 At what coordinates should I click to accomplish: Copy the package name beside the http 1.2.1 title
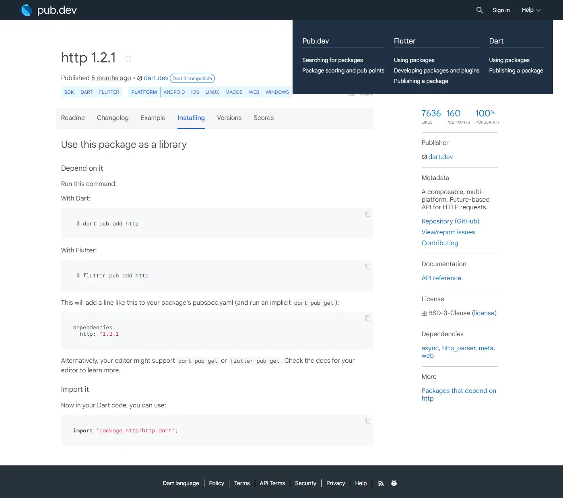[x=128, y=58]
